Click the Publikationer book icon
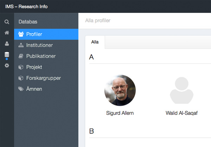The height and width of the screenshot is (147, 211). tap(21, 56)
